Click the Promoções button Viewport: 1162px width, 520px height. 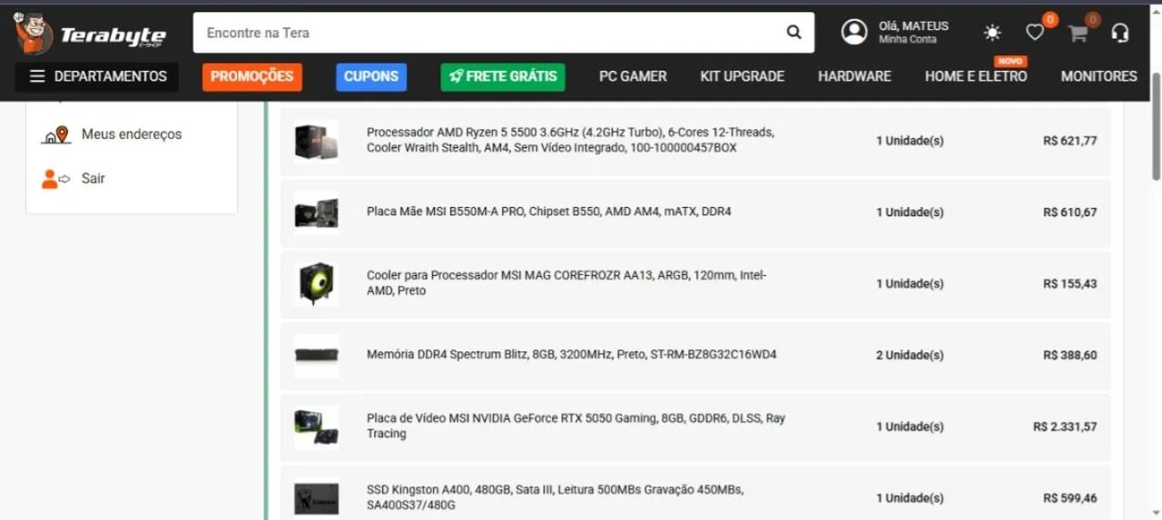pyautogui.click(x=252, y=76)
